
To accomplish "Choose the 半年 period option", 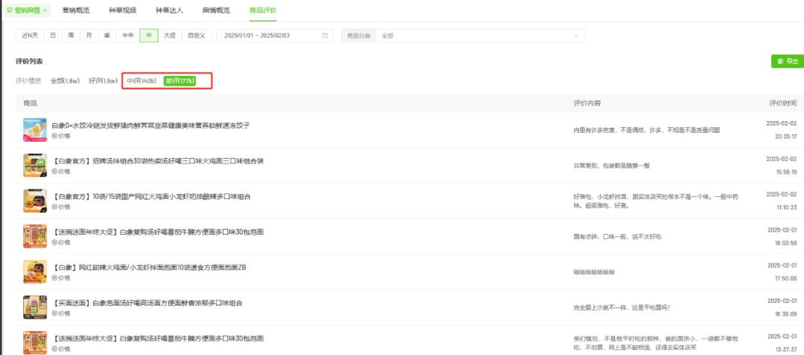I will (128, 36).
